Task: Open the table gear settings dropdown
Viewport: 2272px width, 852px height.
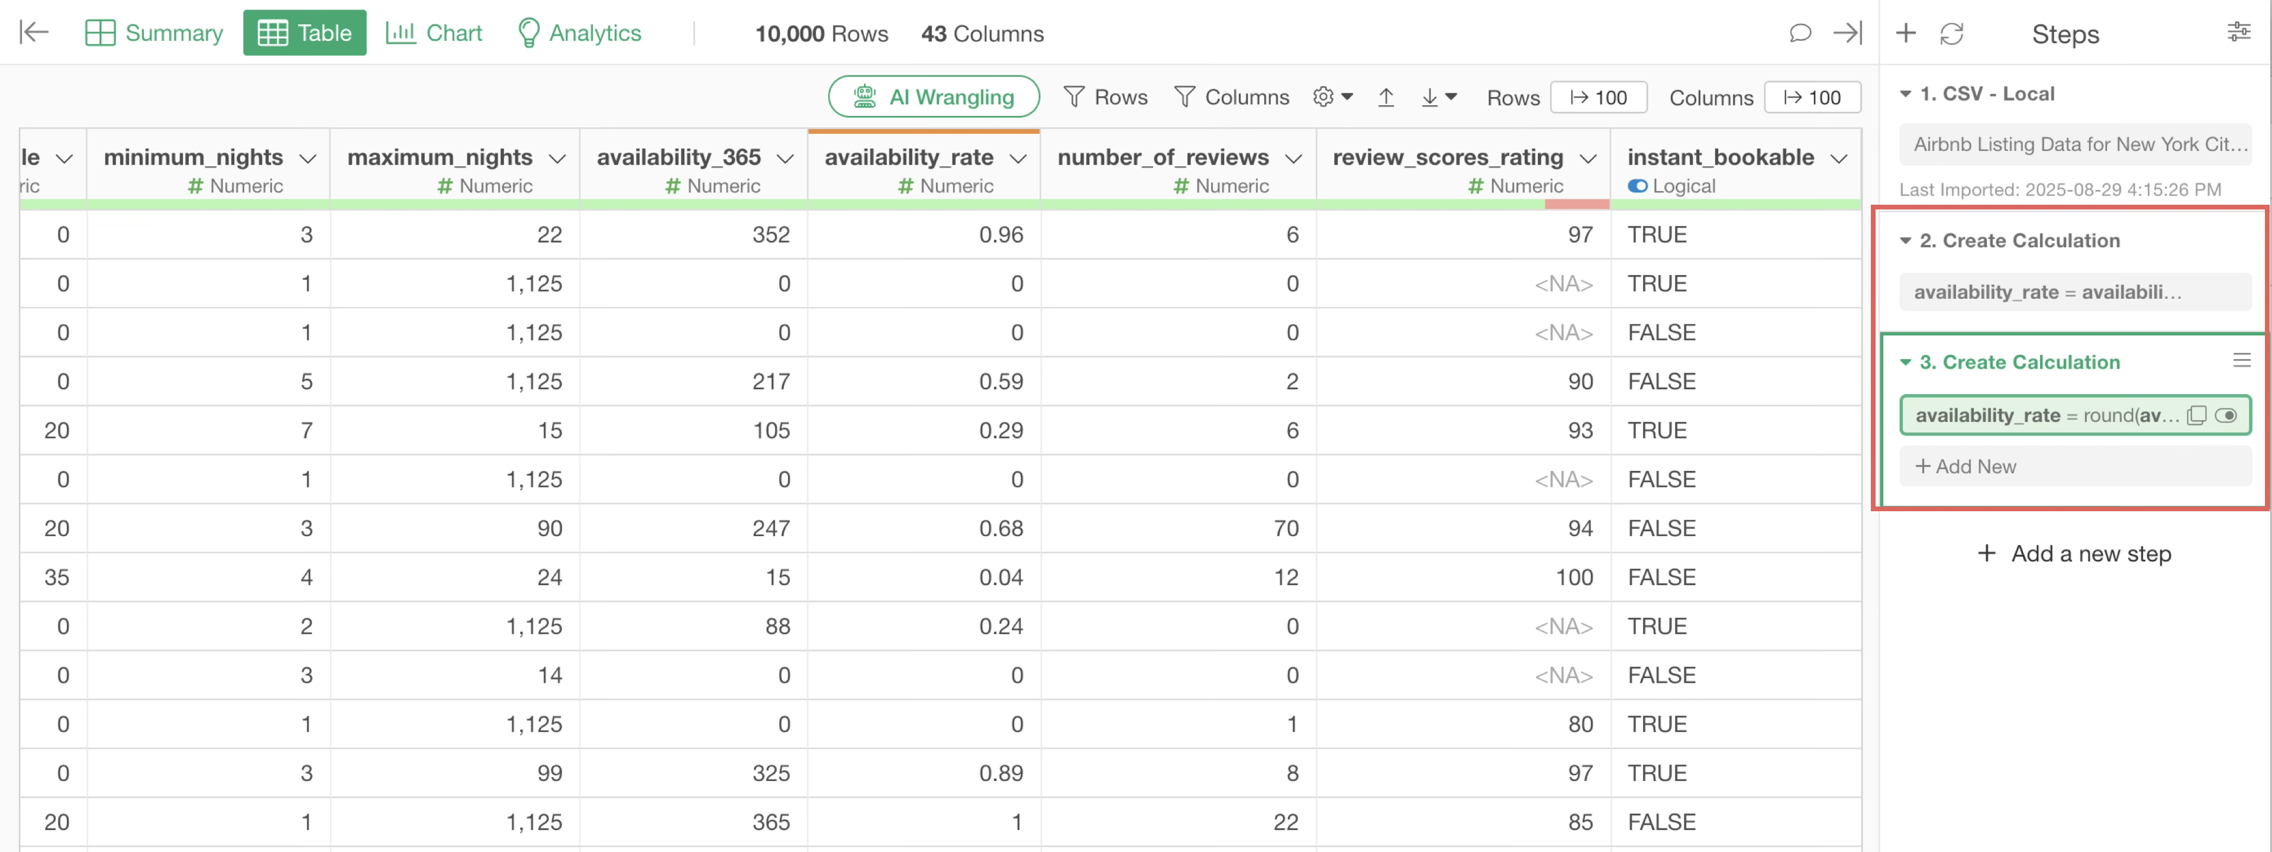Action: click(x=1332, y=96)
